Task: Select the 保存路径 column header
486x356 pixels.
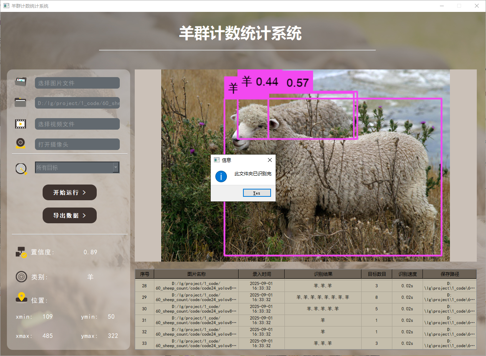Action: coord(450,274)
